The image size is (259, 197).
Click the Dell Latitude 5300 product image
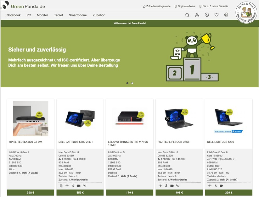pos(80,118)
